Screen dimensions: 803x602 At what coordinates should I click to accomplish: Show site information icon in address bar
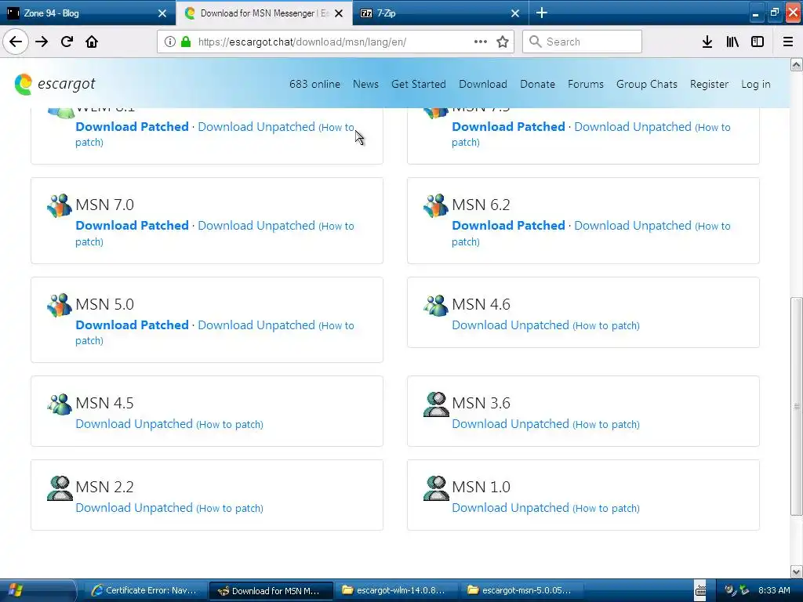pyautogui.click(x=170, y=42)
